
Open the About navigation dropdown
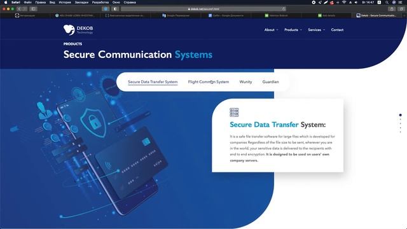pyautogui.click(x=272, y=30)
